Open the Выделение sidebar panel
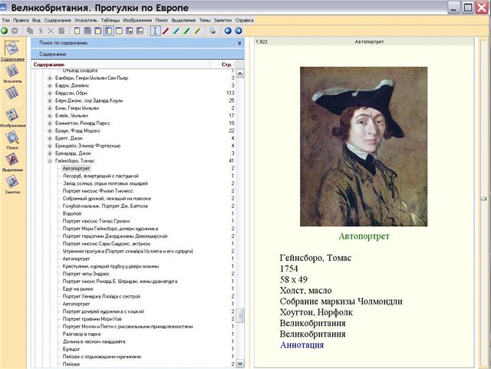This screenshot has height=369, width=491. click(12, 162)
